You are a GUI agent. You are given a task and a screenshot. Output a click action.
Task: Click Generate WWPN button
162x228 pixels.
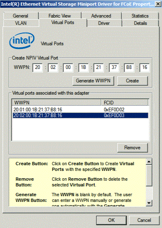[93, 81]
